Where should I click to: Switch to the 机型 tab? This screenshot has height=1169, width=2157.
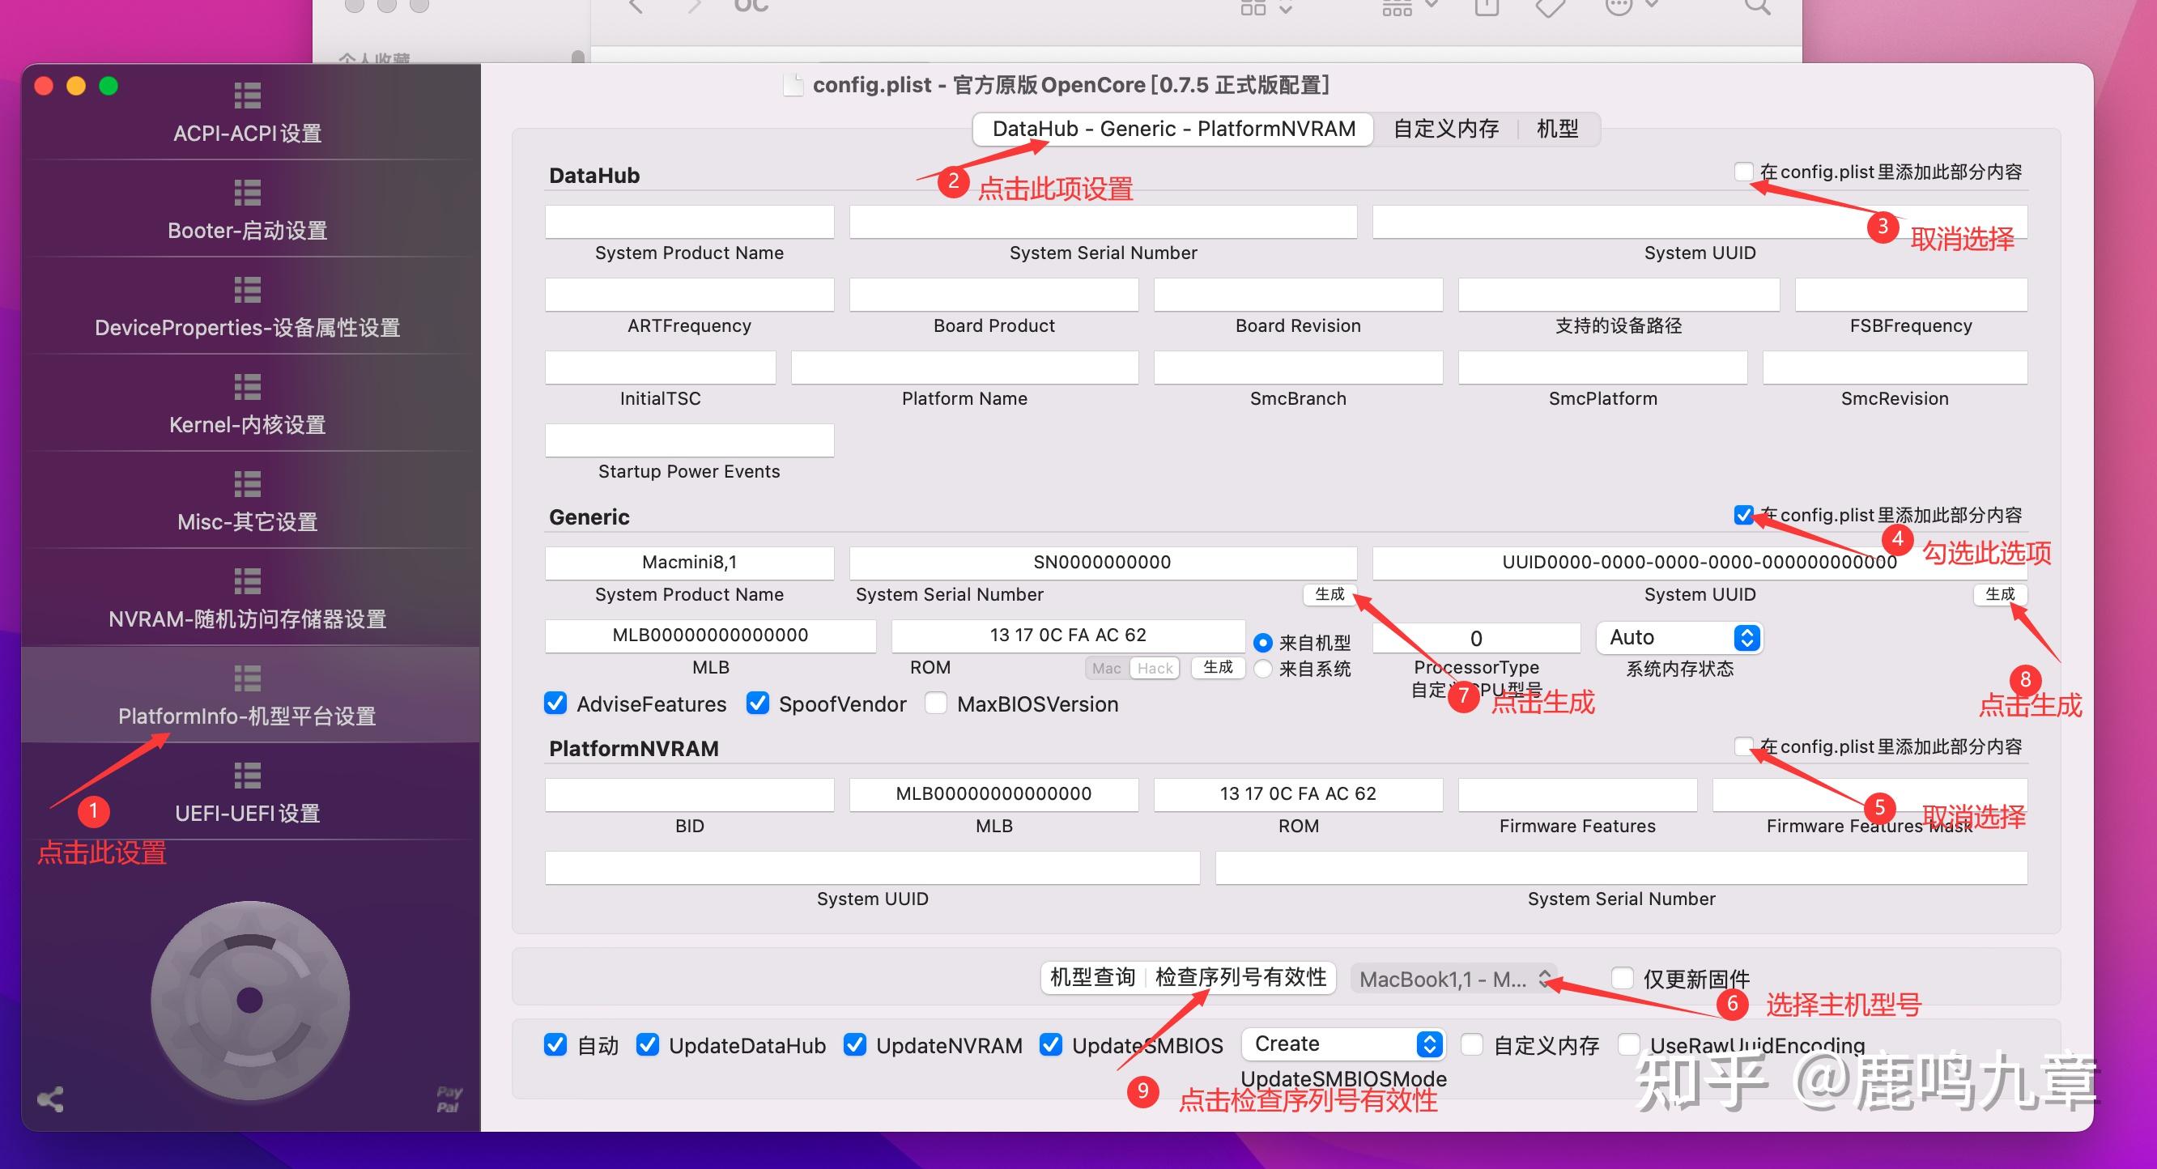point(1558,129)
